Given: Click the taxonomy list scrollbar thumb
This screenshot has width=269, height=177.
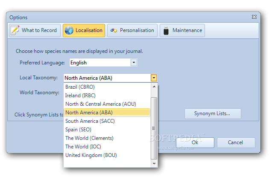Looking at the screenshot, I should pos(154,128).
